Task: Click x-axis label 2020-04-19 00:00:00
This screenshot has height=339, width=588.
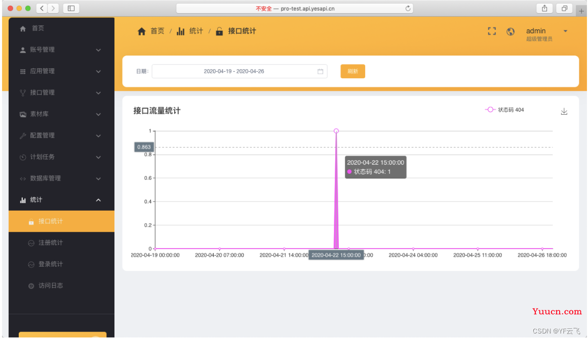Action: tap(155, 255)
